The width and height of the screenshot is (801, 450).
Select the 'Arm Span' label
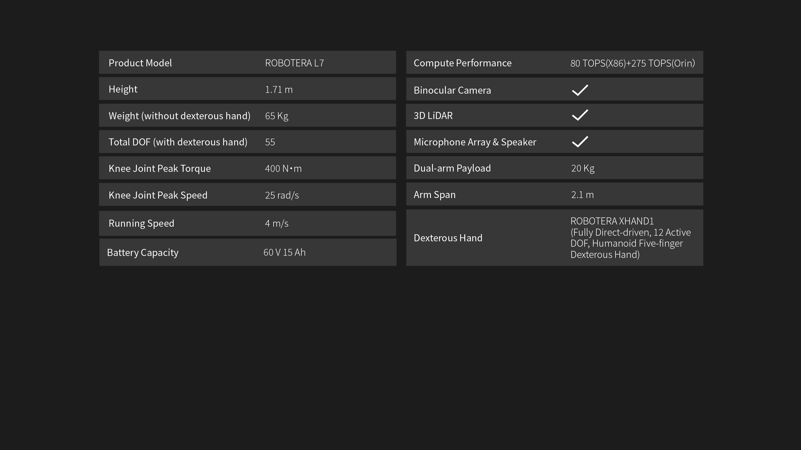434,195
